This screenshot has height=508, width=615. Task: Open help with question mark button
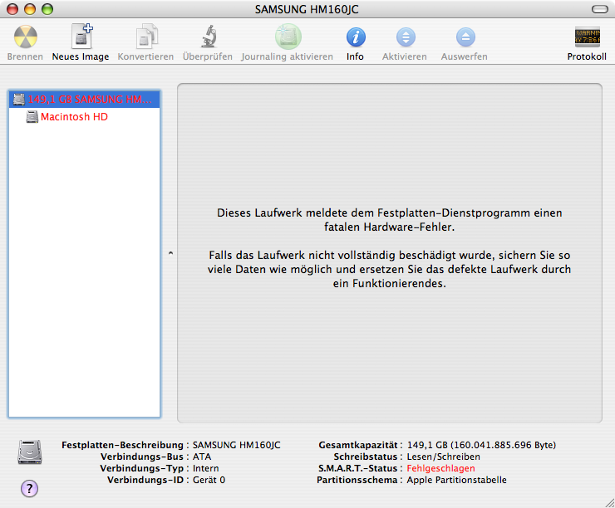click(x=29, y=488)
